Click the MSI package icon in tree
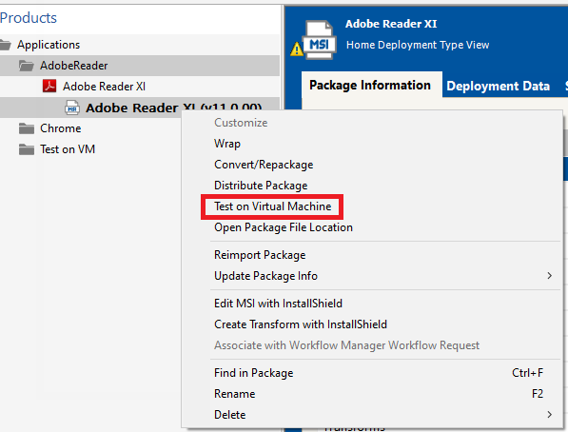The width and height of the screenshot is (568, 432). pos(72,108)
